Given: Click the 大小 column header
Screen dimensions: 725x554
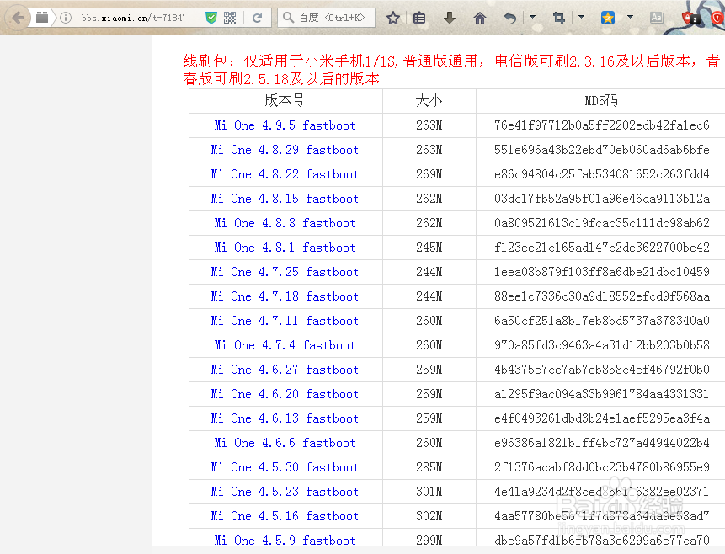Looking at the screenshot, I should click(x=429, y=100).
